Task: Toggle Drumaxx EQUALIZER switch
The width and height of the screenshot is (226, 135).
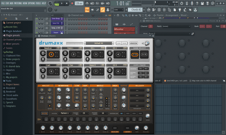Action: click(115, 128)
